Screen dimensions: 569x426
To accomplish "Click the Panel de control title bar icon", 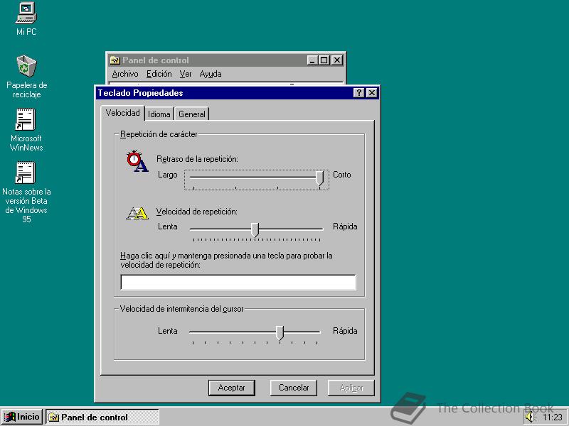I will tap(115, 60).
